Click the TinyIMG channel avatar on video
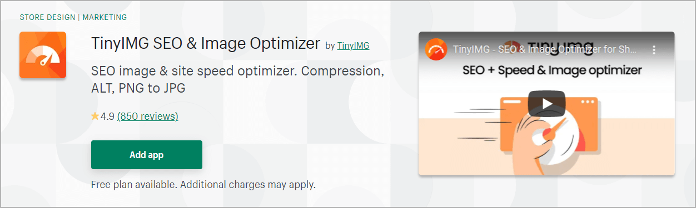Viewport: 696px width, 208px height. [436, 49]
